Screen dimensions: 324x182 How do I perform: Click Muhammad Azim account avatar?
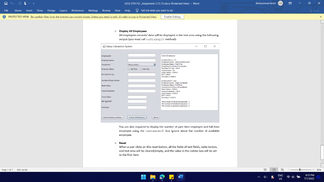280,3
